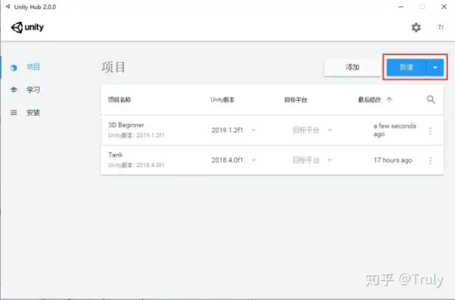Sort by 最后修改 column header

(369, 100)
